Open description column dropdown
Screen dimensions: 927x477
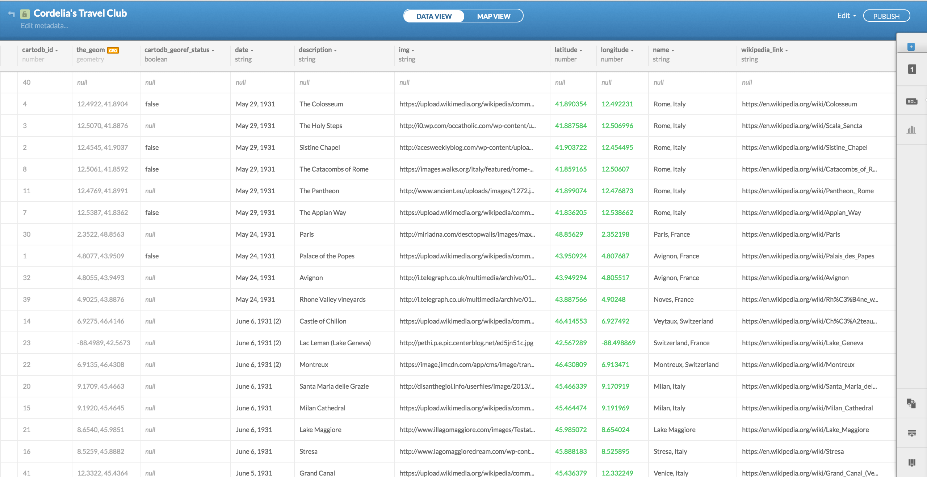(335, 51)
